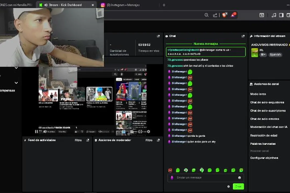Toggle Modo lento
Viewport: 290px width, 193px height.
pos(258,94)
